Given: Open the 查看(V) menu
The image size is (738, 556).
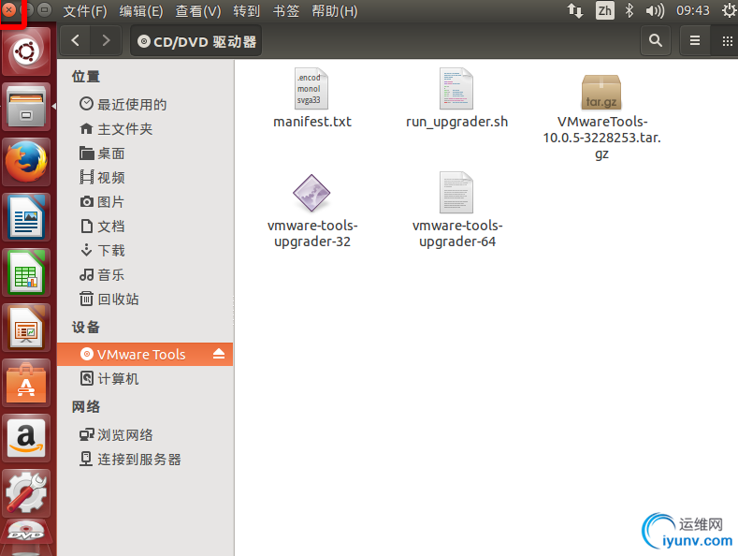Looking at the screenshot, I should (198, 10).
